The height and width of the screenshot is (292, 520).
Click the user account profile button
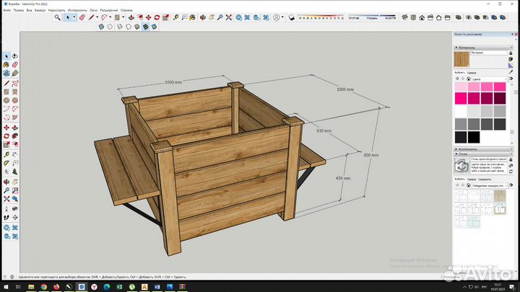coord(277,17)
